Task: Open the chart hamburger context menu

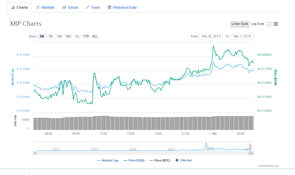Action: coord(276,24)
